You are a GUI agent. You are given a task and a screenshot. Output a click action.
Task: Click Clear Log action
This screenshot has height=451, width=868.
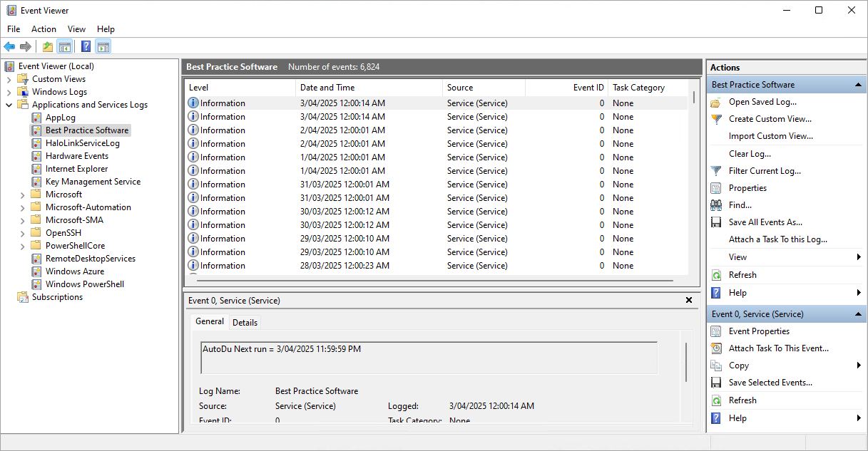pos(750,154)
